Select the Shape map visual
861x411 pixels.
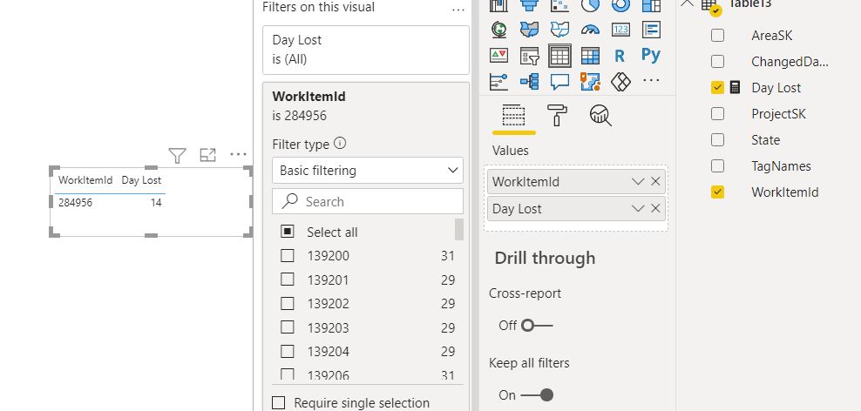[559, 30]
